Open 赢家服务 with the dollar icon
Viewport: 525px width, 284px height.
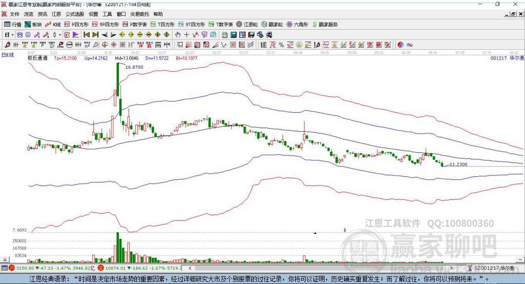point(325,25)
